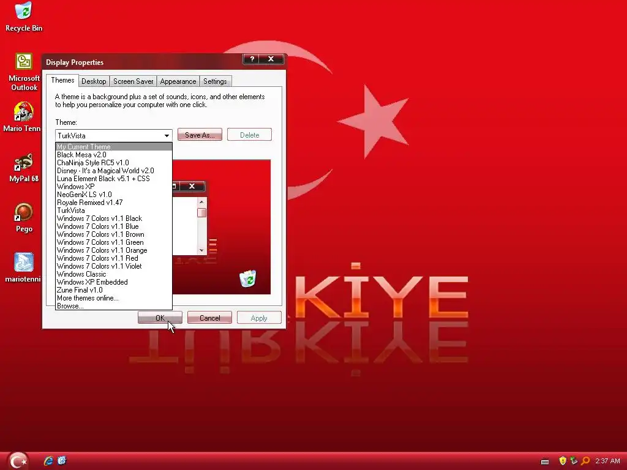Choose TurkVista in the theme list
Screen dimensions: 627x470
113,211
